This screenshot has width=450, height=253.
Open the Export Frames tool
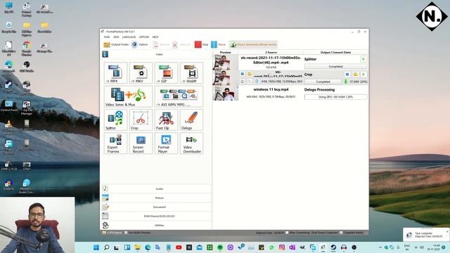(x=115, y=143)
